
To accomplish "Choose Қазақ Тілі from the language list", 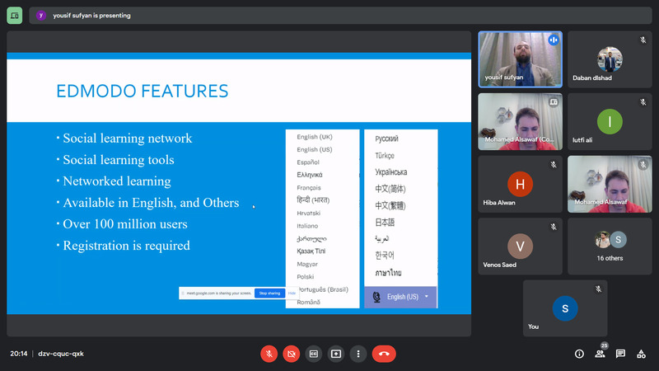I will tap(311, 251).
